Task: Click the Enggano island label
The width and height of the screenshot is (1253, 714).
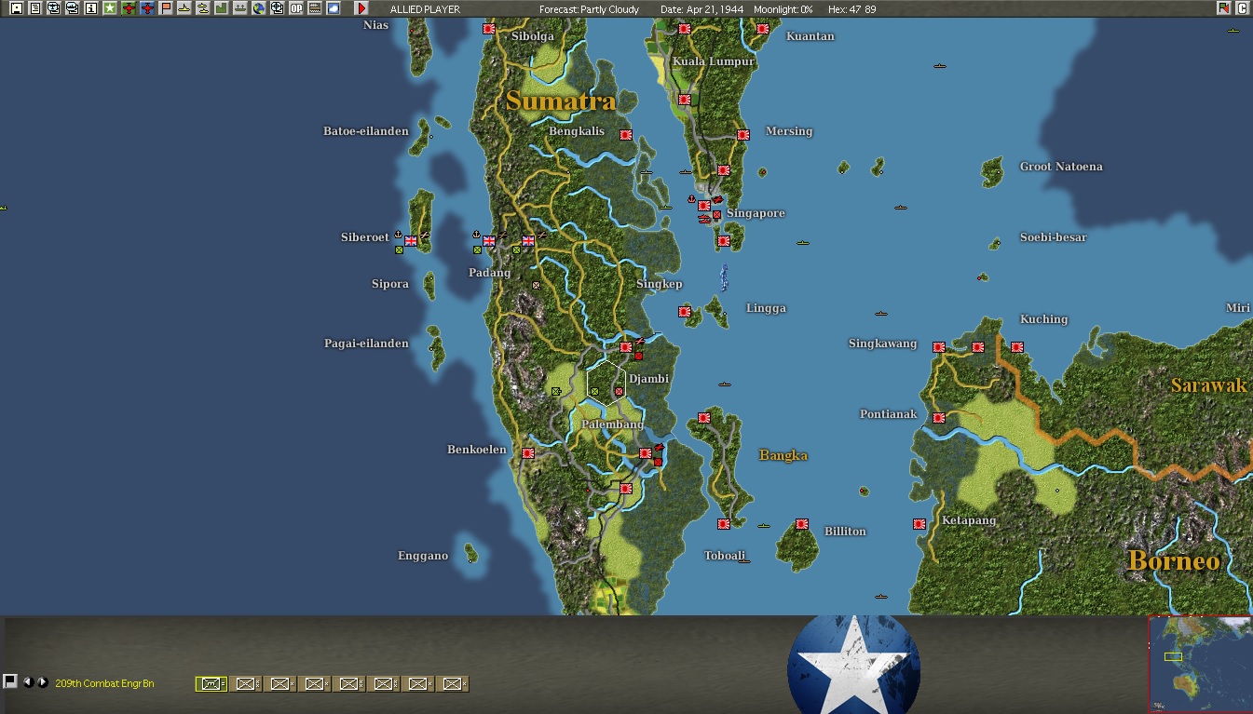Action: (423, 556)
